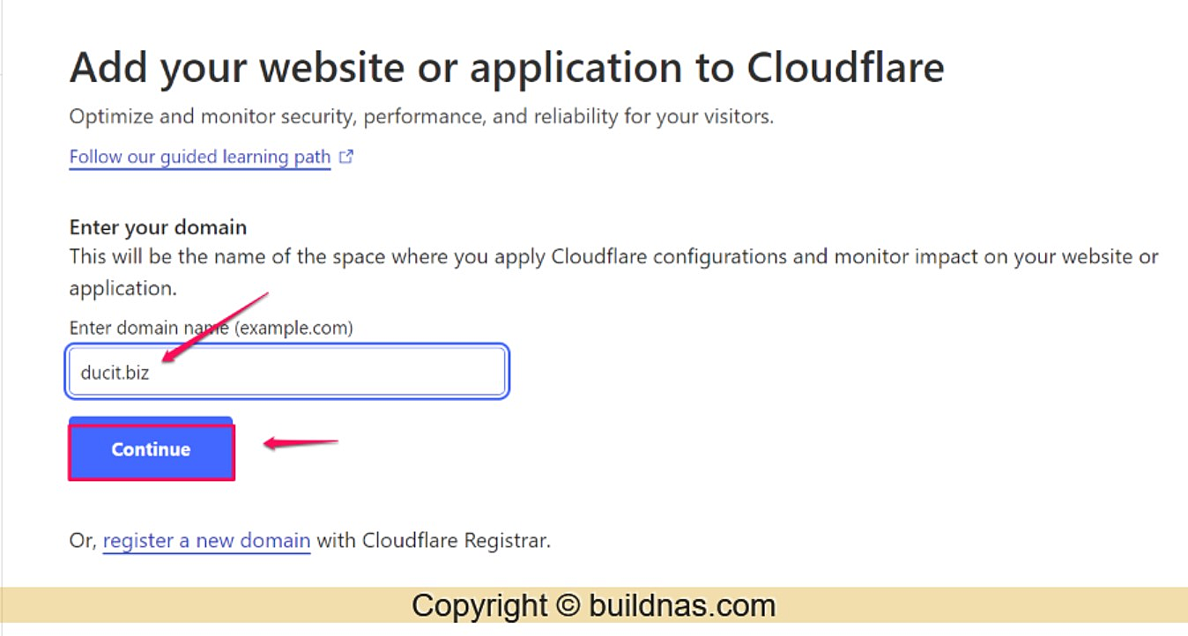This screenshot has width=1188, height=636.
Task: Click the "Enter domain name (example.com)" field label
Action: pyautogui.click(x=211, y=328)
